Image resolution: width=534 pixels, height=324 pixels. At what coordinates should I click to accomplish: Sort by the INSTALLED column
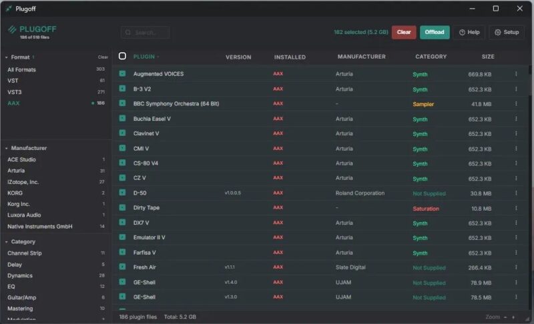290,57
